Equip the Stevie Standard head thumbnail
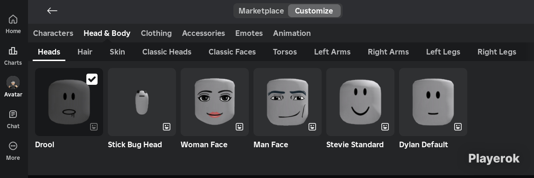The height and width of the screenshot is (178, 534). [361, 102]
